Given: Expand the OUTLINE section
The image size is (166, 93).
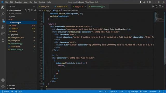Looking at the screenshot, I should coord(22,86).
